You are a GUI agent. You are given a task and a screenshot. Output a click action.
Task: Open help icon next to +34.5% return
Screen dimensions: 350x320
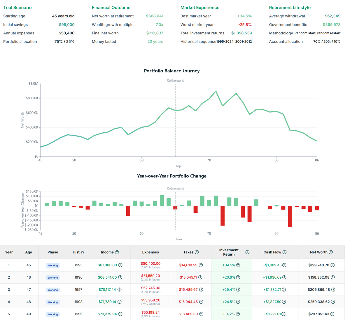click(x=238, y=265)
